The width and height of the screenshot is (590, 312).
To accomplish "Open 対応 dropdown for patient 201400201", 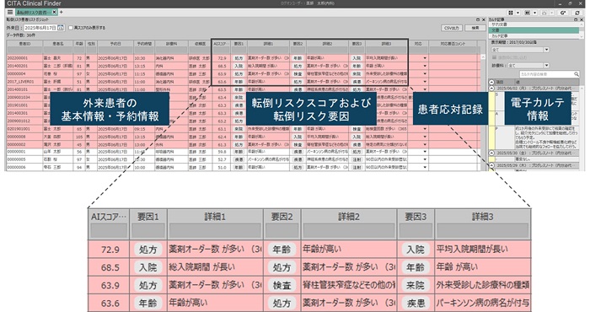I will [425, 66].
